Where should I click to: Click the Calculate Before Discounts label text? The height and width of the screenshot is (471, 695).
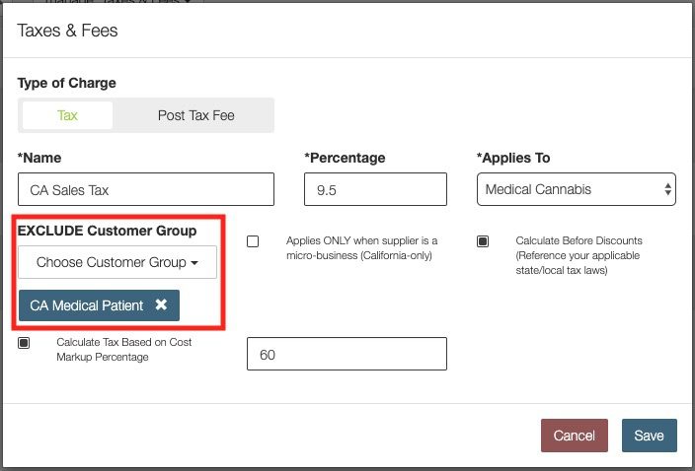[x=579, y=255]
